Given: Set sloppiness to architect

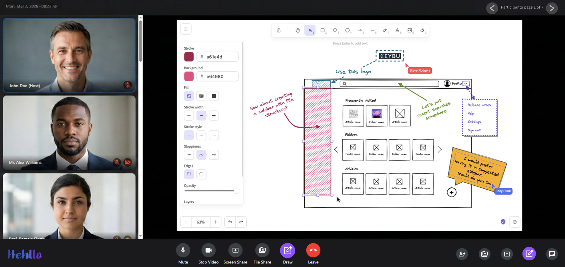Looking at the screenshot, I should pos(189,155).
